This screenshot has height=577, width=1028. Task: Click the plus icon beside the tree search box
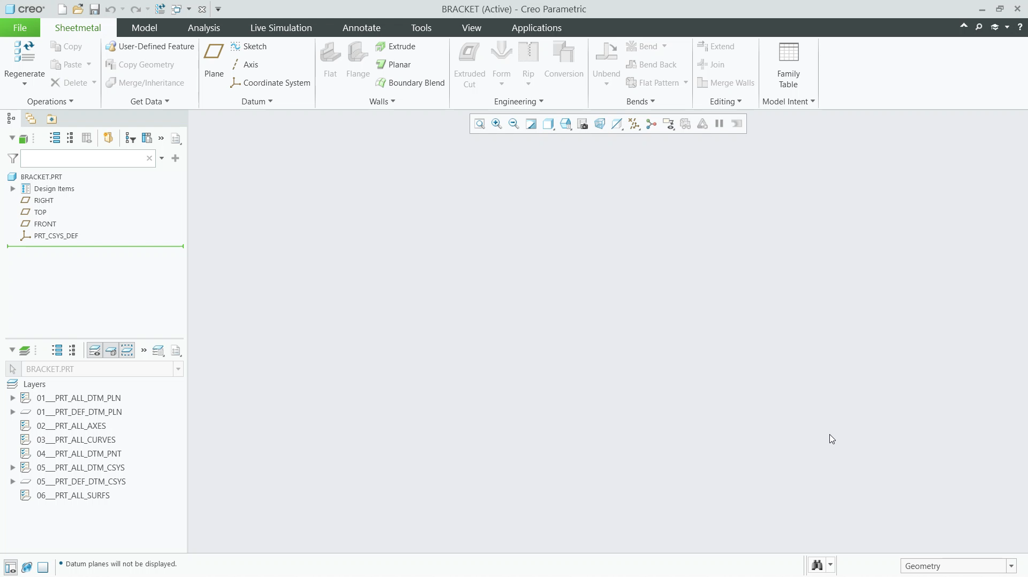click(x=175, y=158)
